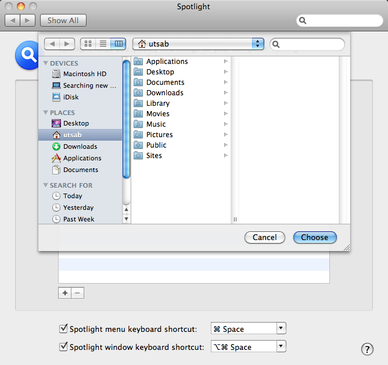388x365 pixels.
Task: Select Desktop under Places in sidebar
Action: (x=80, y=123)
